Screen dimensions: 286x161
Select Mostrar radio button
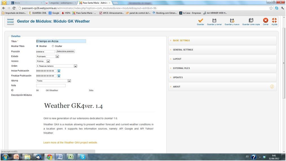click(x=37, y=46)
